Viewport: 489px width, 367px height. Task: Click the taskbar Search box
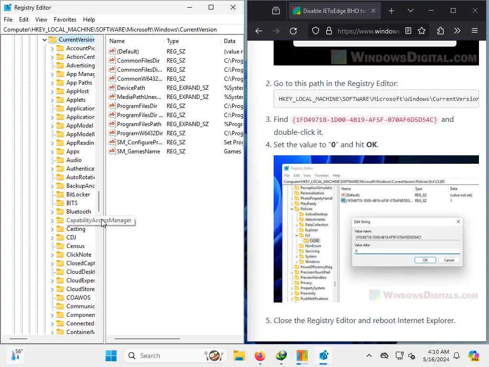[x=175, y=356]
